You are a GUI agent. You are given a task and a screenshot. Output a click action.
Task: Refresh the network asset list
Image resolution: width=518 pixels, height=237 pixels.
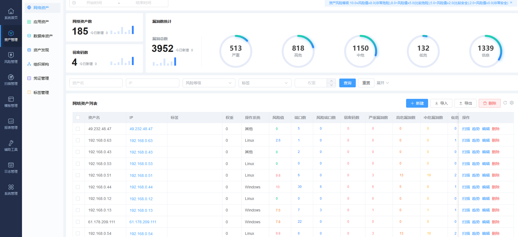(x=505, y=103)
